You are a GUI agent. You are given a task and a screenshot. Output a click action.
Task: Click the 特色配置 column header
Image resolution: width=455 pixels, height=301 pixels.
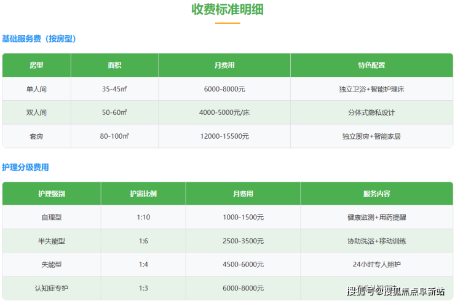pos(371,65)
